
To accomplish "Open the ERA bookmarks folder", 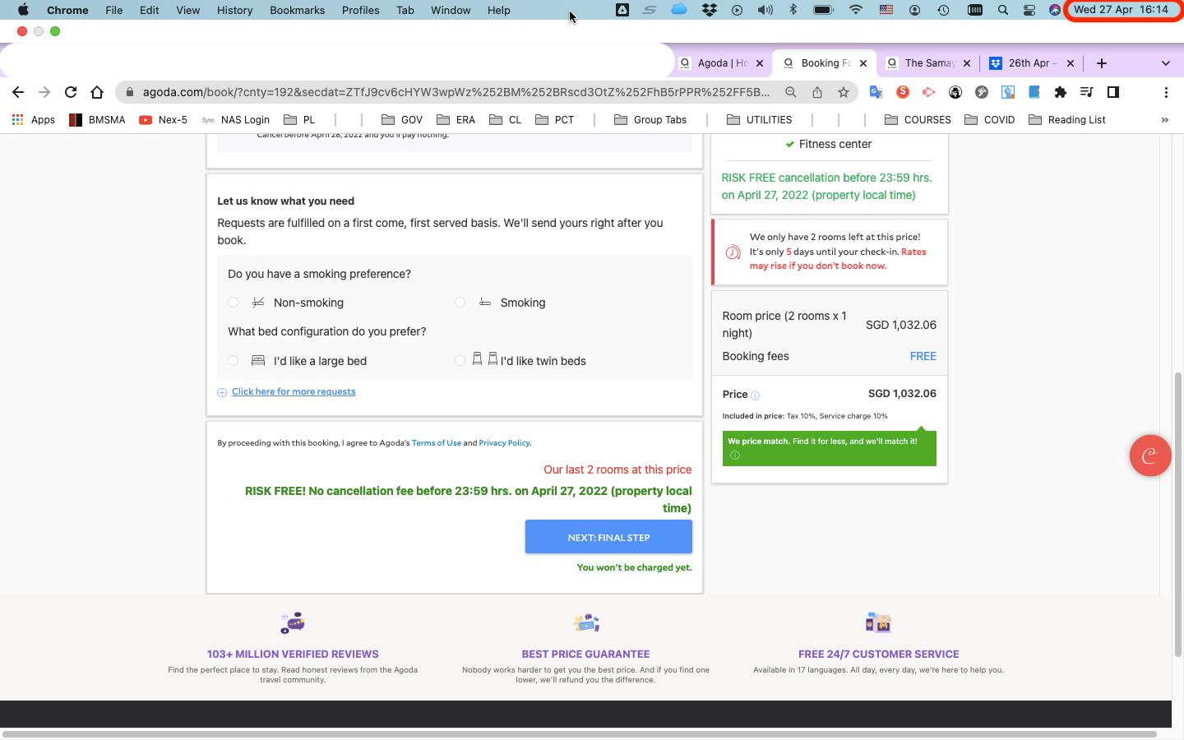I will tap(456, 120).
